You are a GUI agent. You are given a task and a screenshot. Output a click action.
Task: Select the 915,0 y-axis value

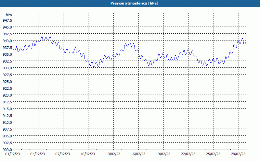click(7, 109)
